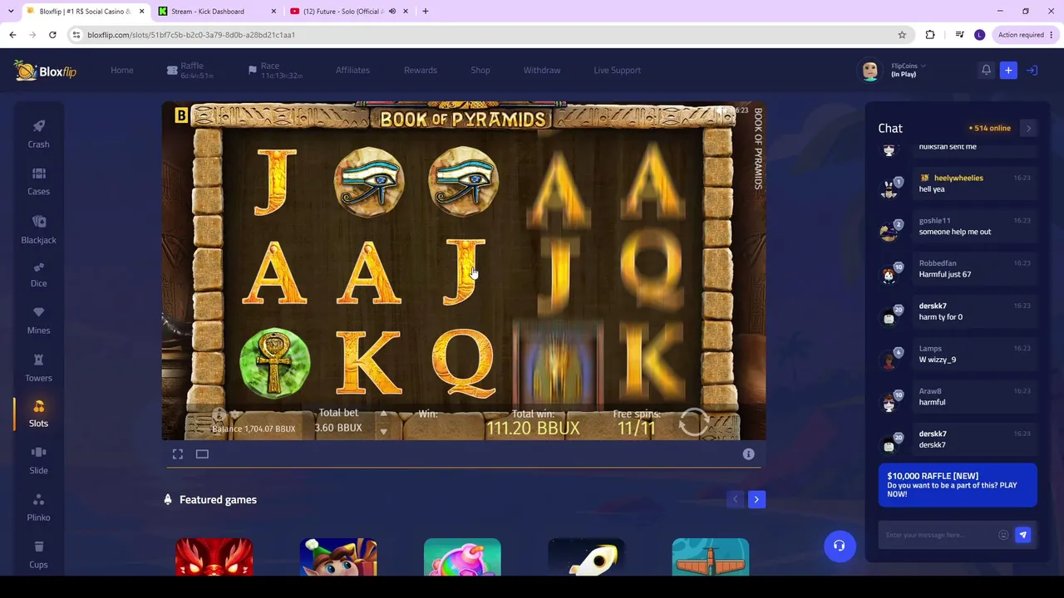Click the browser address bar
1064x598 pixels.
tap(482, 35)
